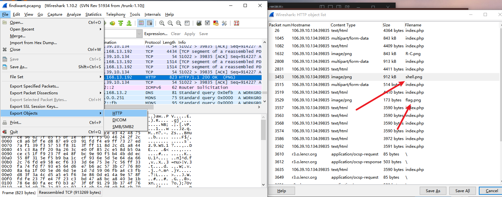This screenshot has height=197, width=502.
Task: Open the Internals menu
Action: (x=153, y=14)
